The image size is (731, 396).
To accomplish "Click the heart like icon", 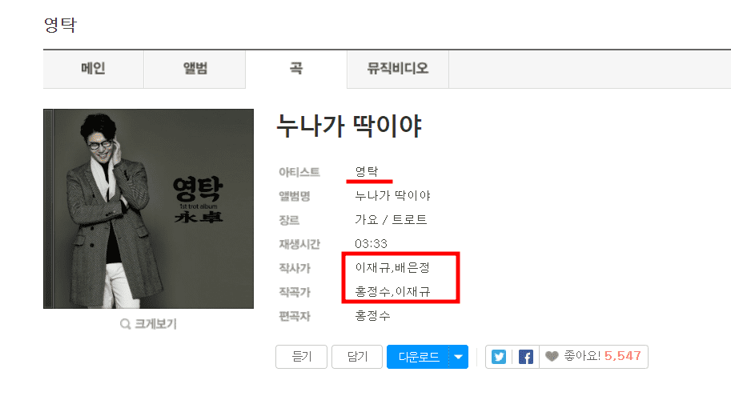I will click(552, 357).
